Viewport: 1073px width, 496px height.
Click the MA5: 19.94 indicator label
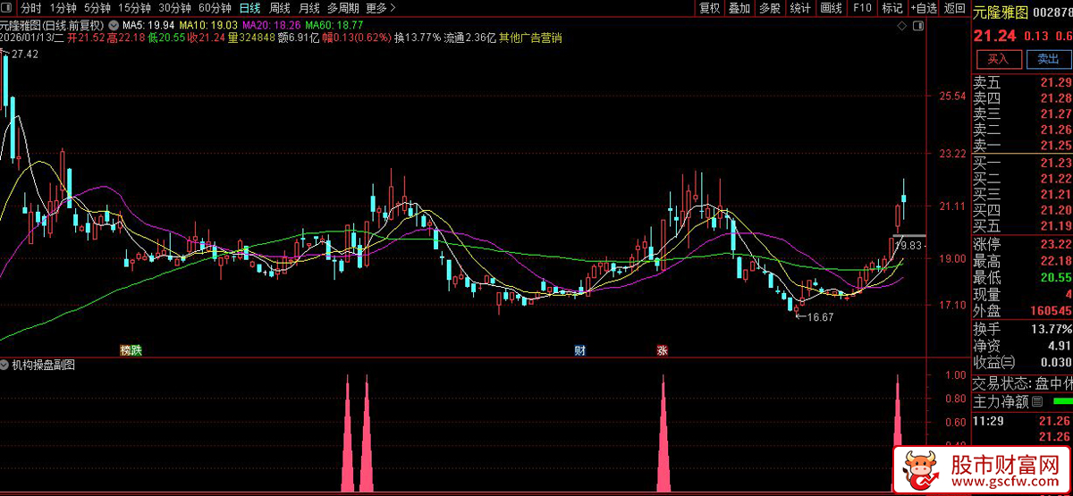coord(147,24)
